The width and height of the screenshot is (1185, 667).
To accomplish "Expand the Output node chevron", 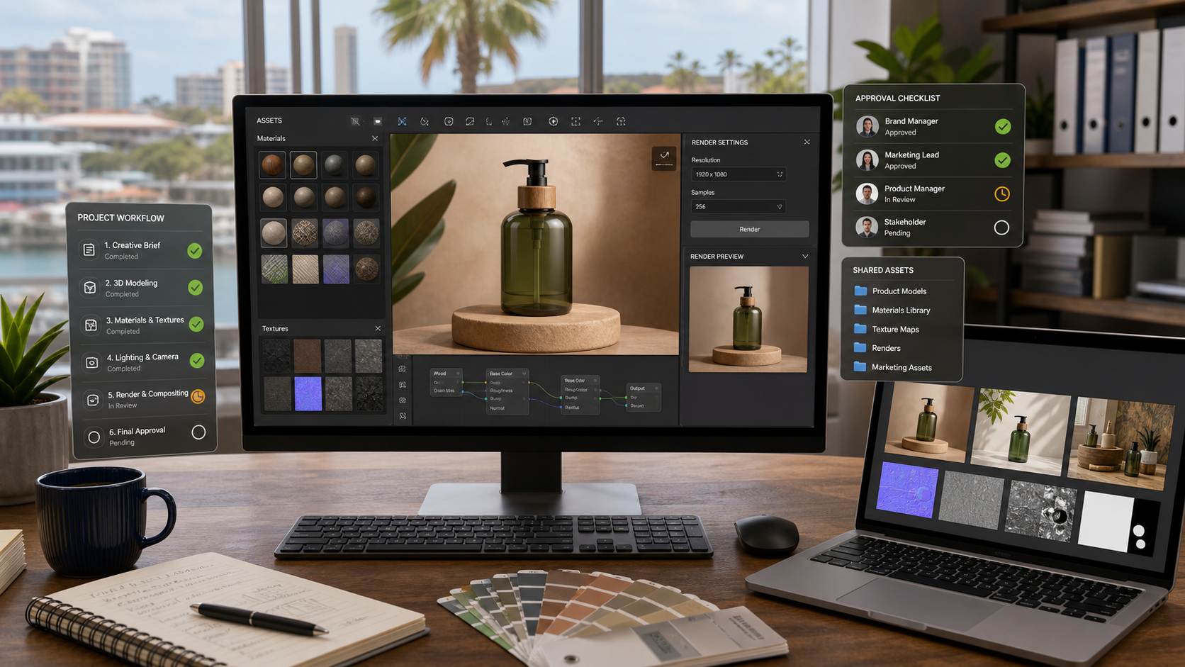I will pyautogui.click(x=656, y=388).
